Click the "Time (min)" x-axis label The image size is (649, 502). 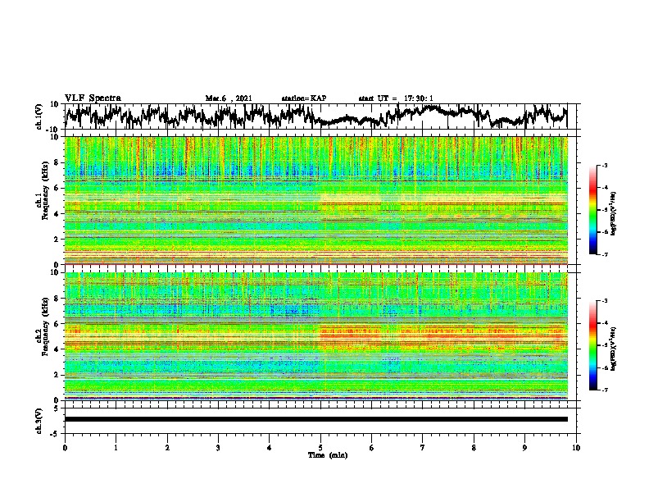(328, 455)
